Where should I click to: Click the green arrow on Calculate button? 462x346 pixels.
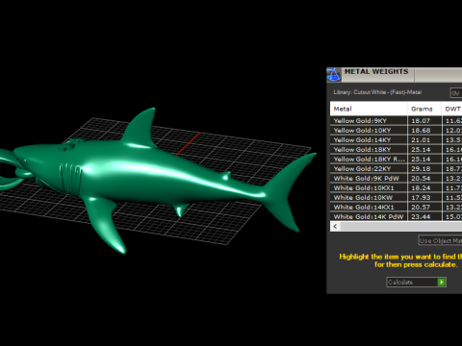point(442,283)
